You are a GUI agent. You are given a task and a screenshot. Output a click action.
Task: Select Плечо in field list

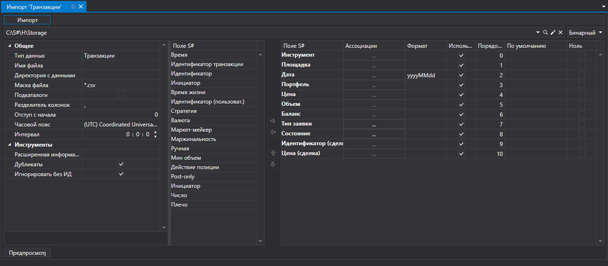(213, 205)
